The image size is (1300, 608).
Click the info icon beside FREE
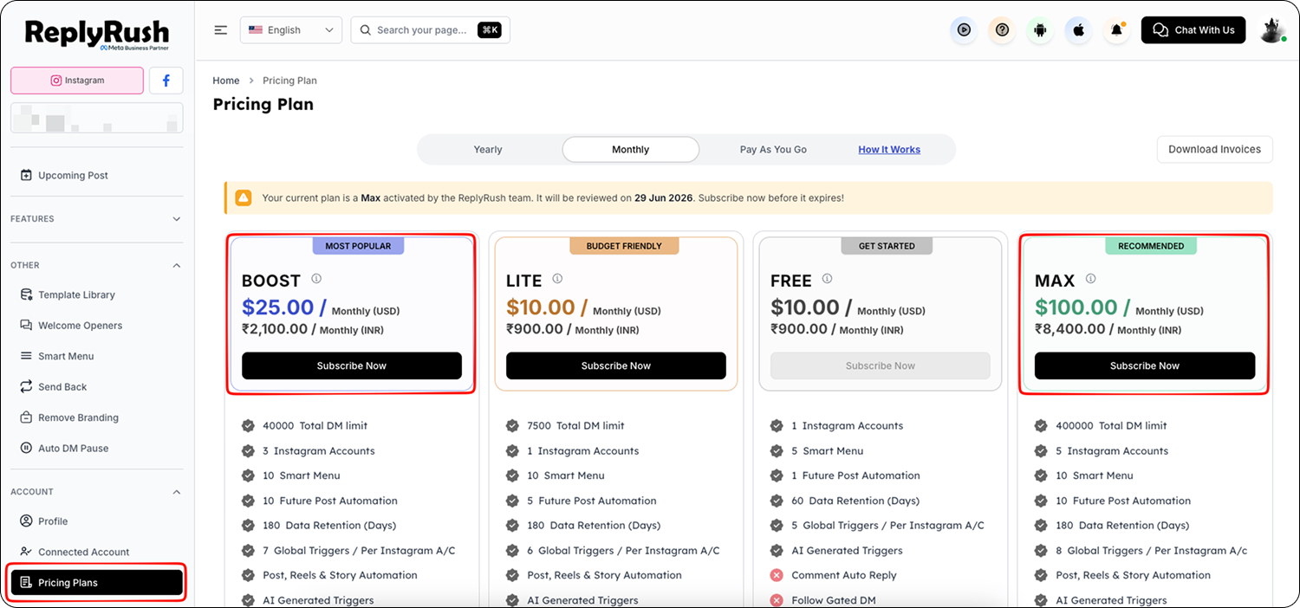coord(827,279)
